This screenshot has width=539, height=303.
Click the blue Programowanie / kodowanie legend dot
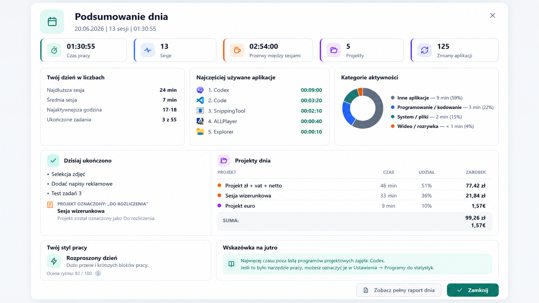tap(393, 107)
